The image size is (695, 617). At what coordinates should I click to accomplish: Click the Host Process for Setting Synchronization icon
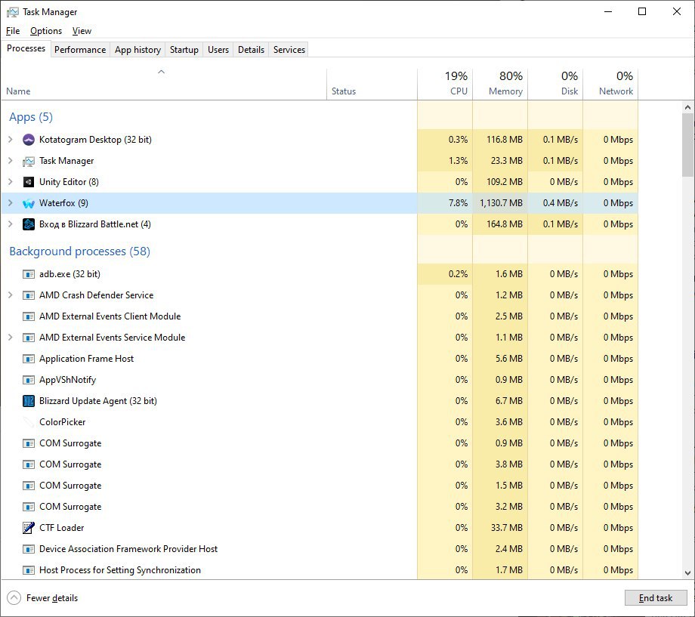29,570
